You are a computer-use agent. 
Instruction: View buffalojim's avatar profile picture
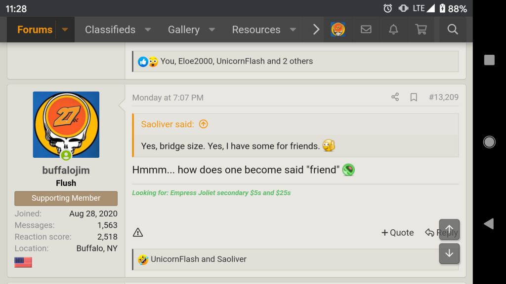click(66, 125)
